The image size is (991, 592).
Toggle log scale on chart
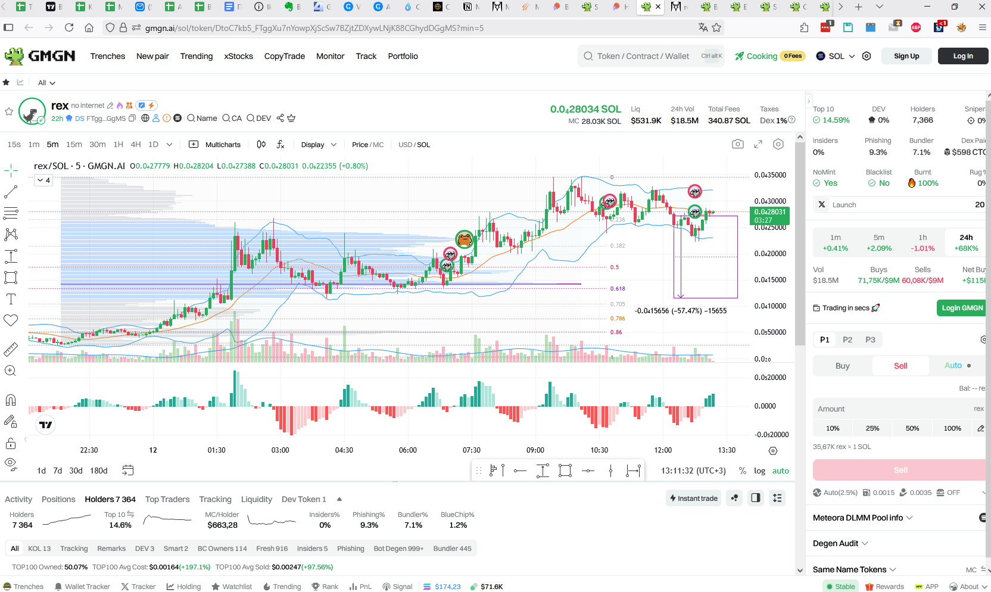click(x=759, y=471)
